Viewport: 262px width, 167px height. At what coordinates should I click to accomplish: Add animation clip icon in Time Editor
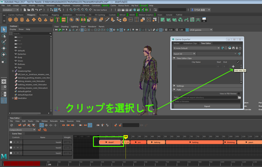[x=20, y=125]
